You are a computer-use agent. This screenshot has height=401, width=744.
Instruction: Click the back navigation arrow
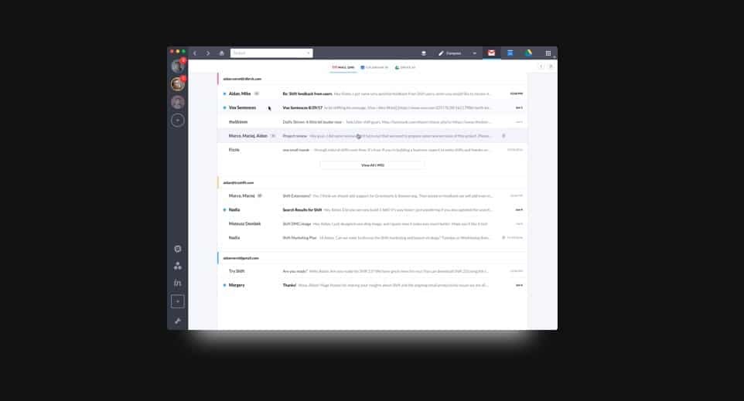pyautogui.click(x=195, y=53)
